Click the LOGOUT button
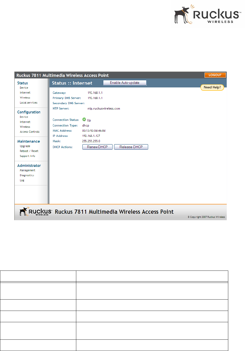The image size is (245, 351). pyautogui.click(x=215, y=75)
